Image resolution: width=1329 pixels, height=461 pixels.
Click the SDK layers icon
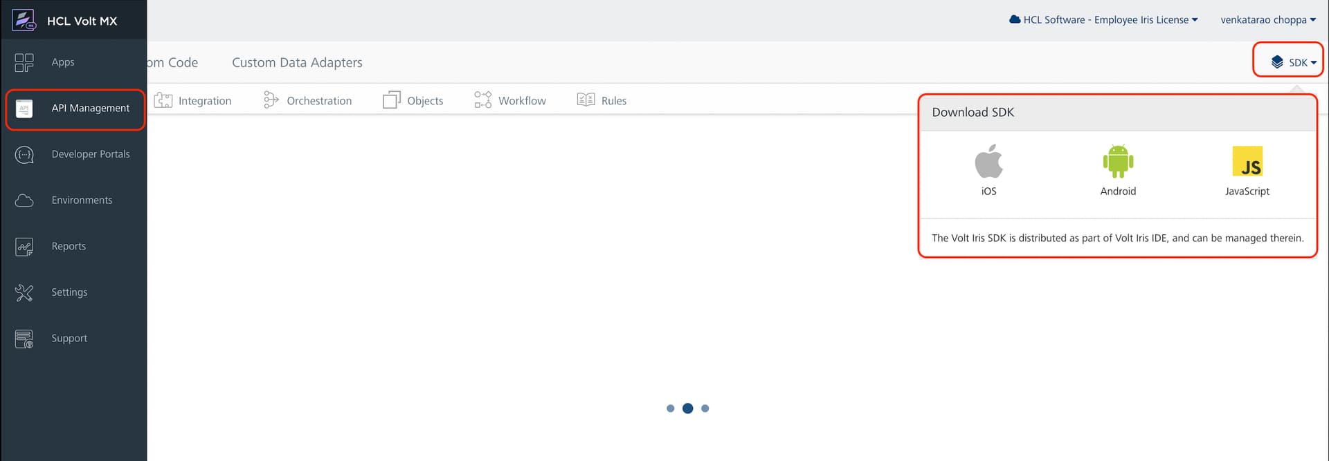1277,62
